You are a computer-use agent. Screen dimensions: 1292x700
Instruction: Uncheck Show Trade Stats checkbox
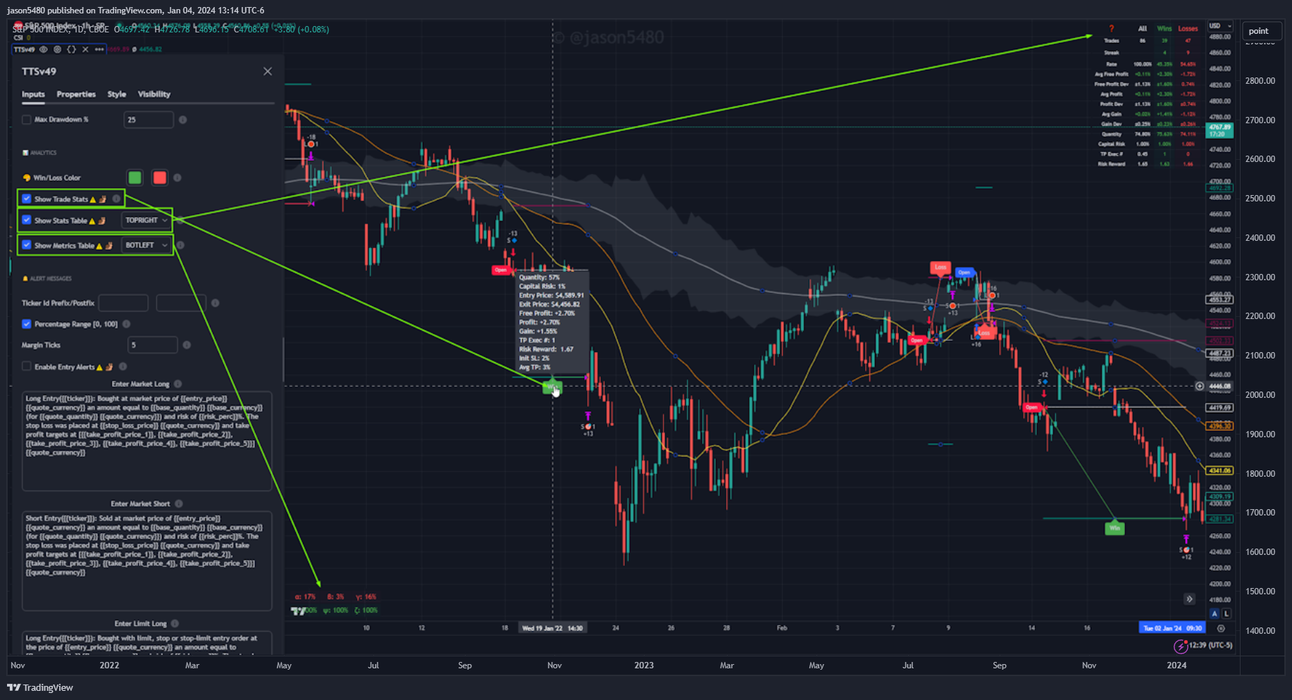27,199
